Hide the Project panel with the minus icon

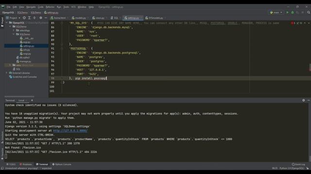(x=46, y=18)
